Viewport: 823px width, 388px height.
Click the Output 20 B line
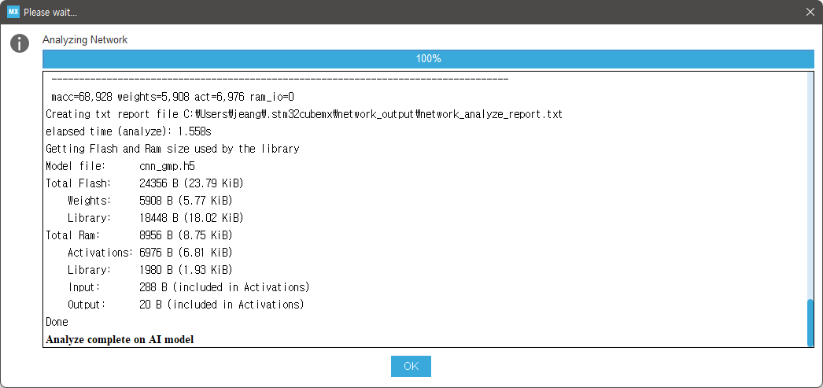[186, 304]
